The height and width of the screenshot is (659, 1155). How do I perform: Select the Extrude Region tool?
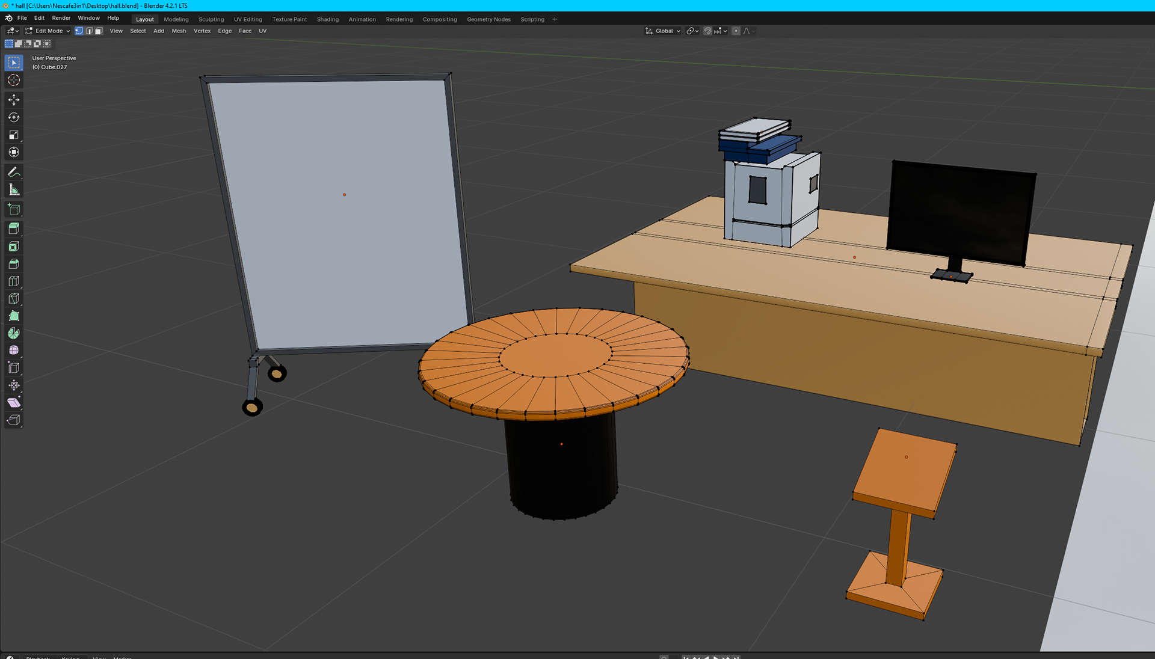(14, 228)
